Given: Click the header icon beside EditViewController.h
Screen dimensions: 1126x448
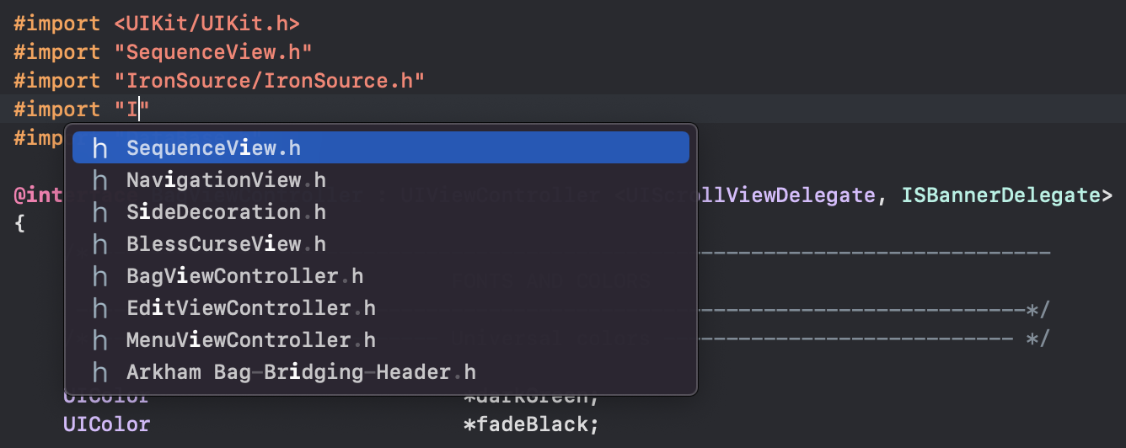Looking at the screenshot, I should point(100,308).
